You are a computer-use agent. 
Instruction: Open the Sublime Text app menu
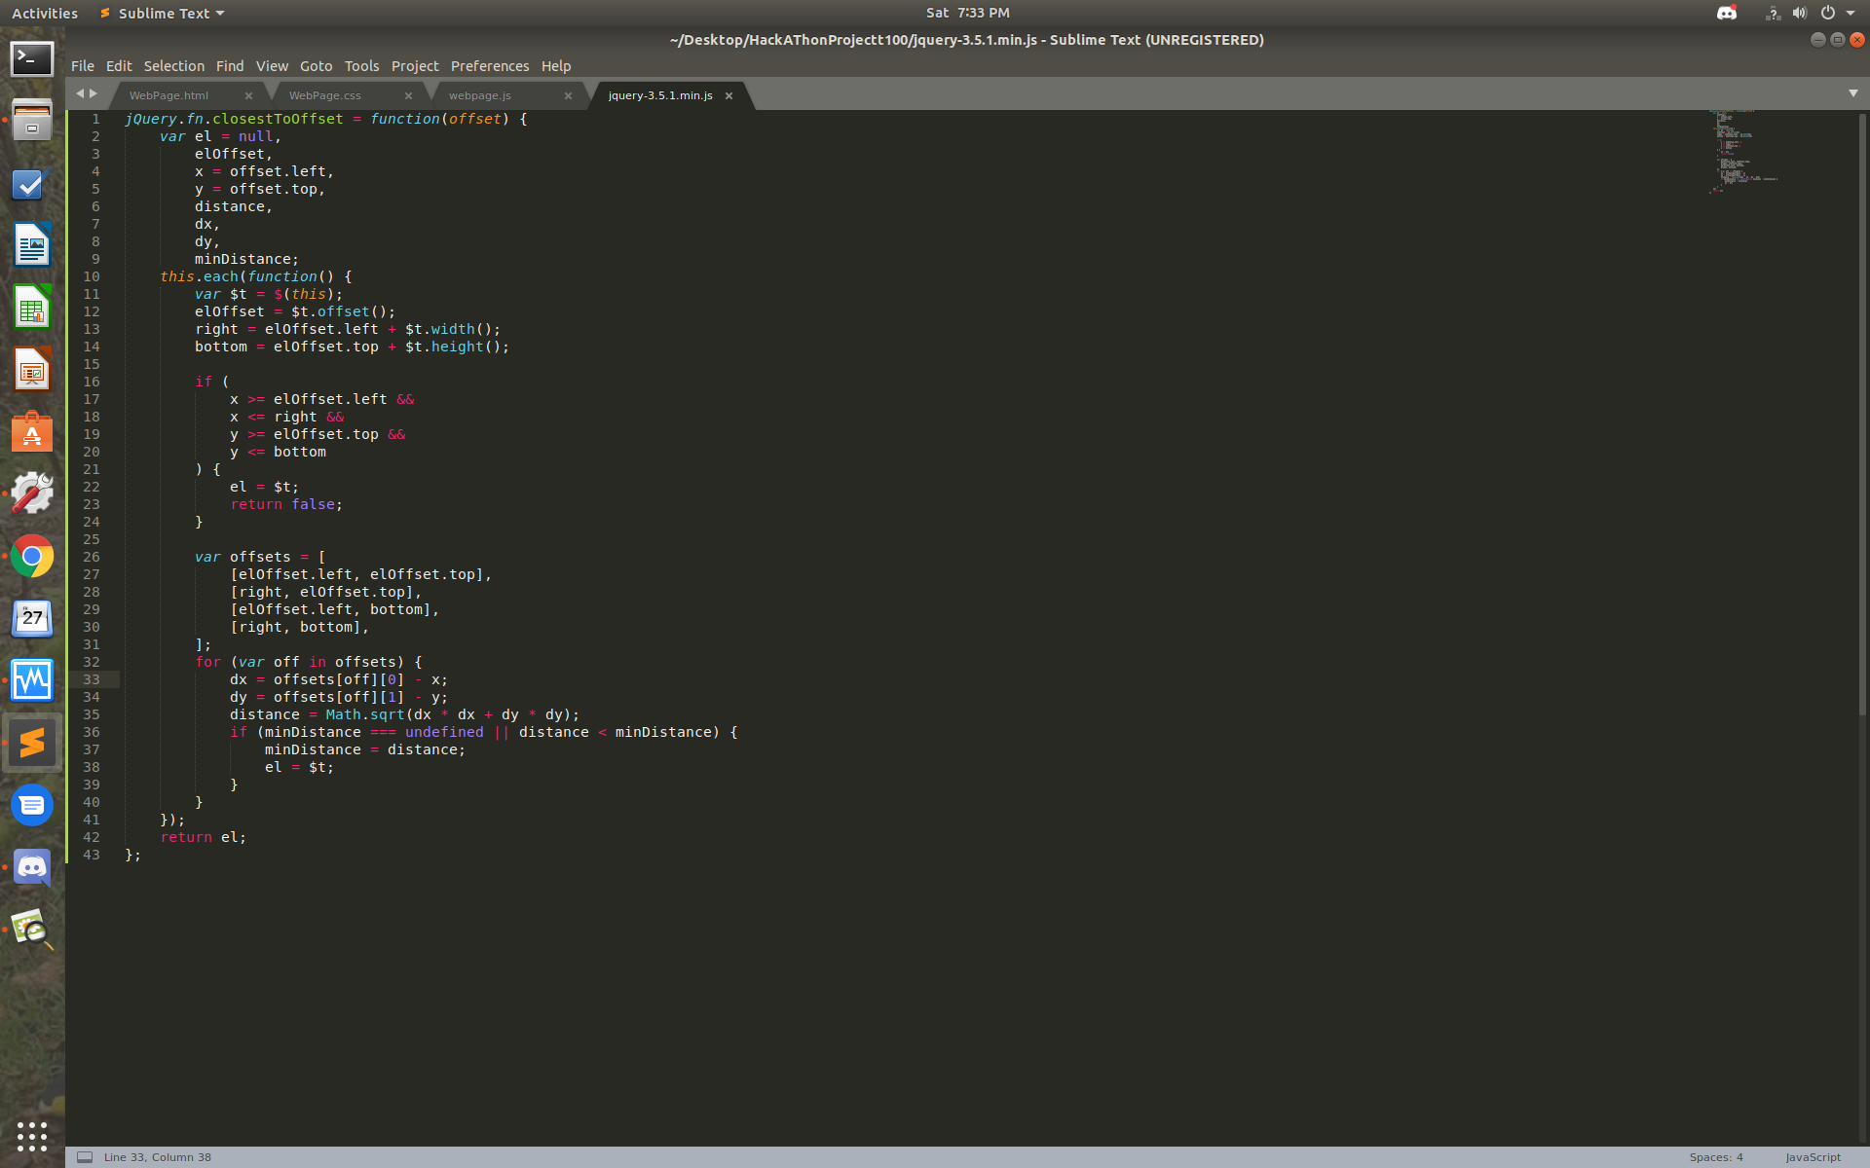pyautogui.click(x=163, y=14)
